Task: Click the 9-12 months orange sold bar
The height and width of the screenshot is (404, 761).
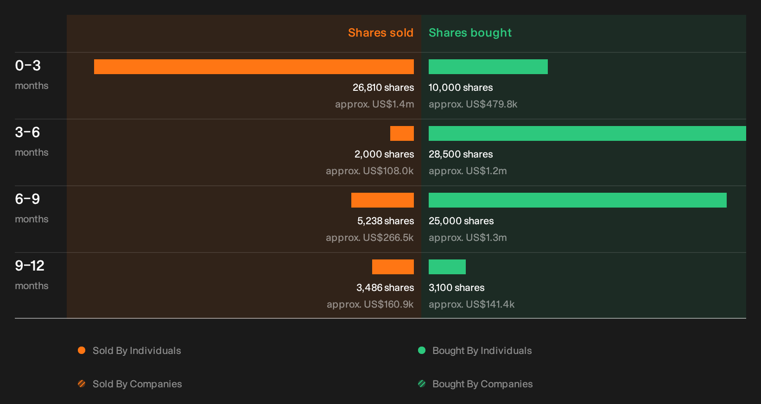Action: 393,267
